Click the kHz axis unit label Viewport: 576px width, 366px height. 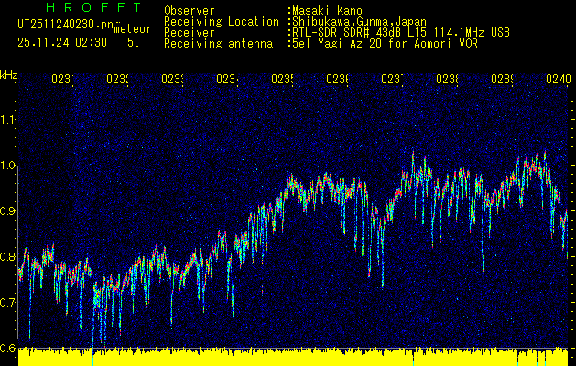tap(8, 75)
